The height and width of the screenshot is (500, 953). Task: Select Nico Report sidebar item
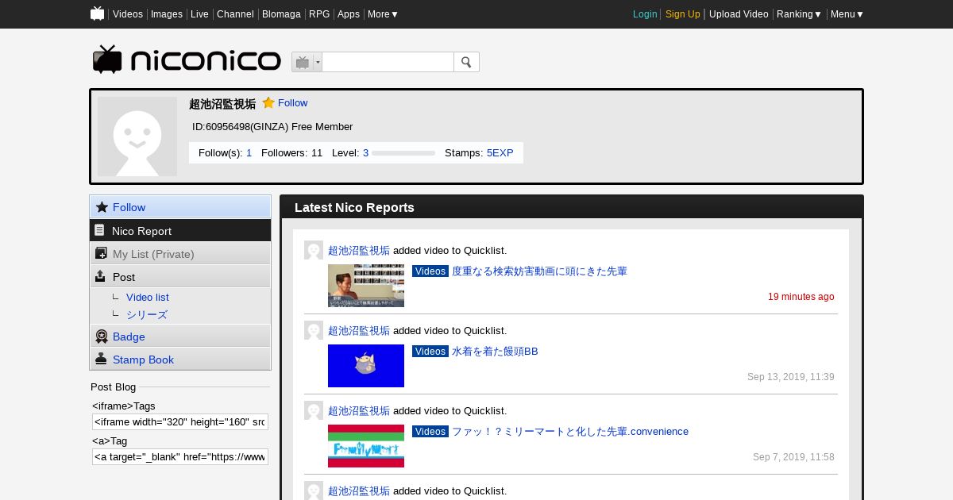pos(180,230)
